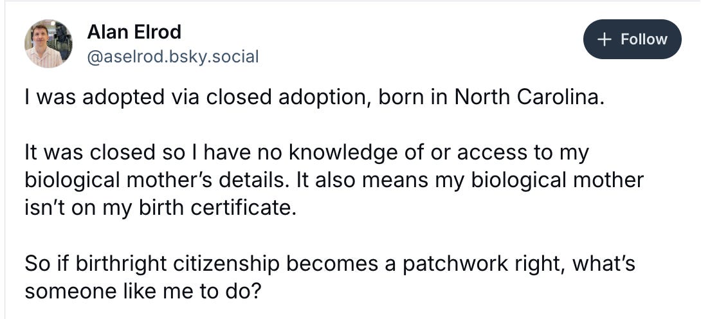Click the @aselrod.bsky.social handle
701x319 pixels.
(x=172, y=57)
